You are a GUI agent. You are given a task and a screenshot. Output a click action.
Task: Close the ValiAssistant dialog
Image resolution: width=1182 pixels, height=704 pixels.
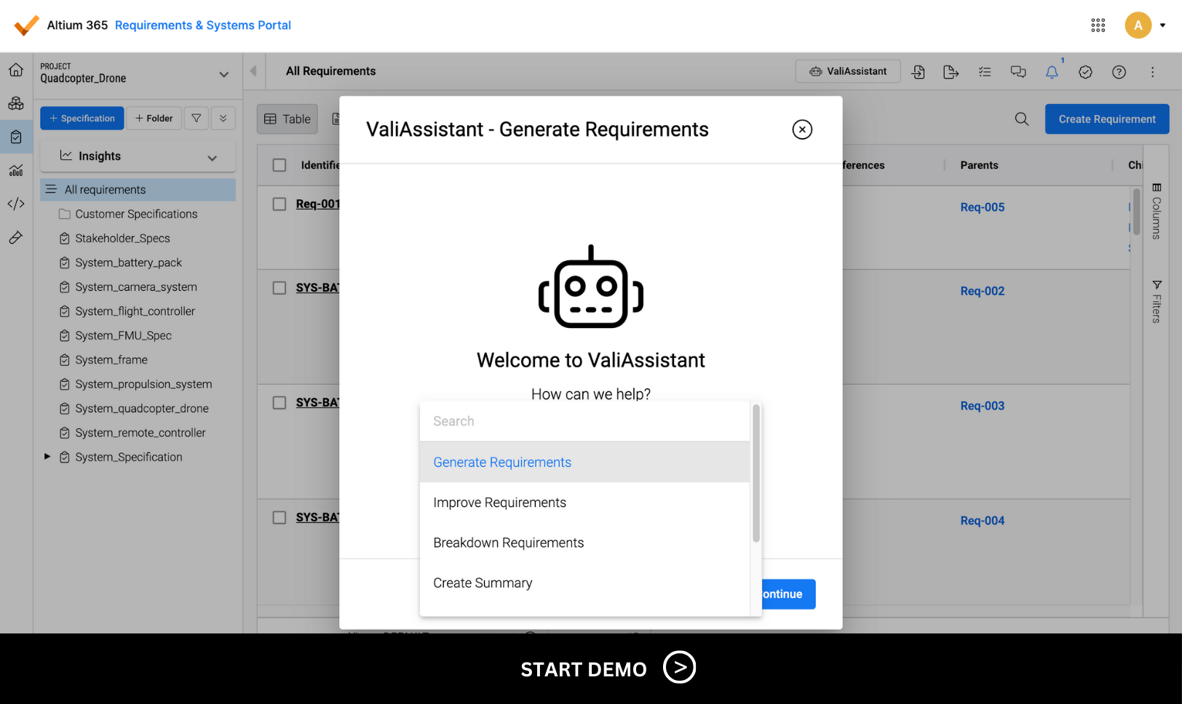pos(802,129)
